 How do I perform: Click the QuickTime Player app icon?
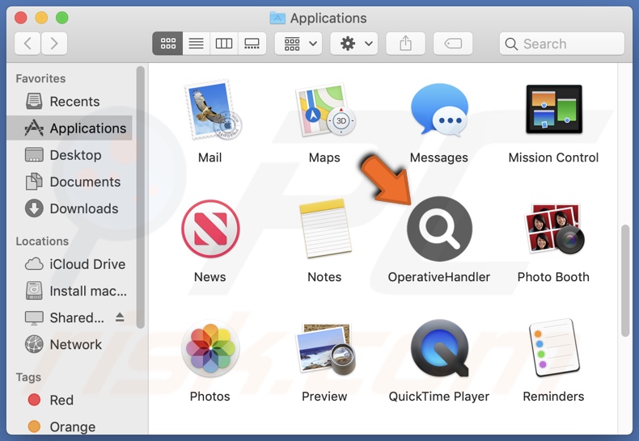click(439, 348)
